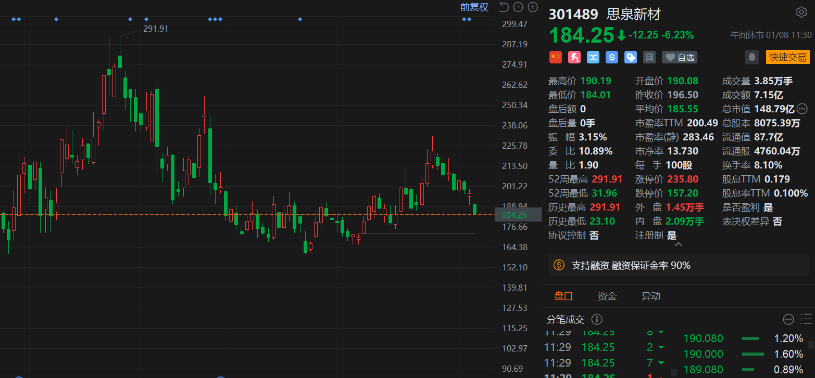Switch to the 异动 tab
This screenshot has width=815, height=378.
click(650, 296)
